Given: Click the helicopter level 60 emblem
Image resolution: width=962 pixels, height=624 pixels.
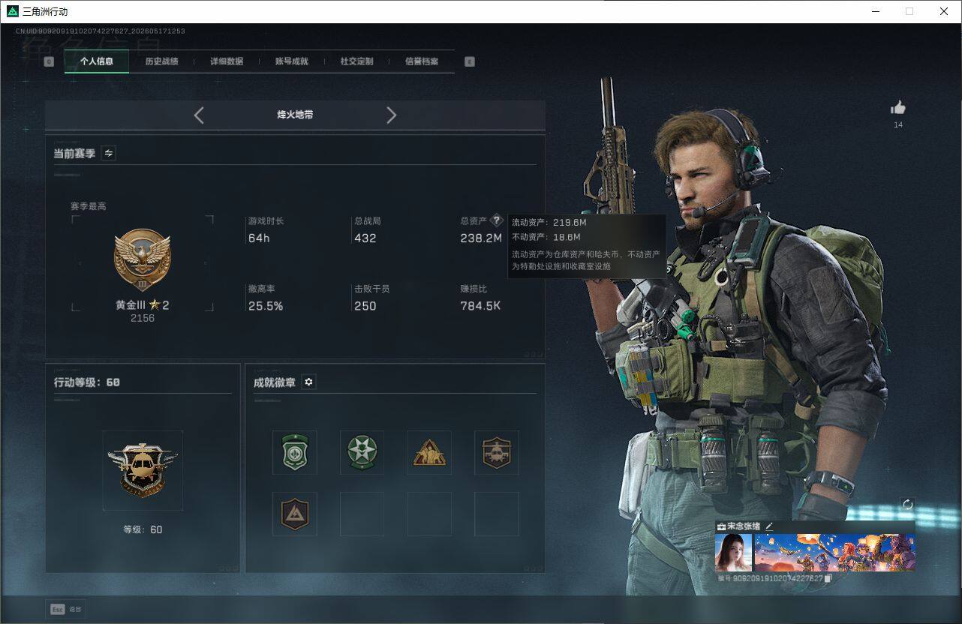Looking at the screenshot, I should pos(143,470).
